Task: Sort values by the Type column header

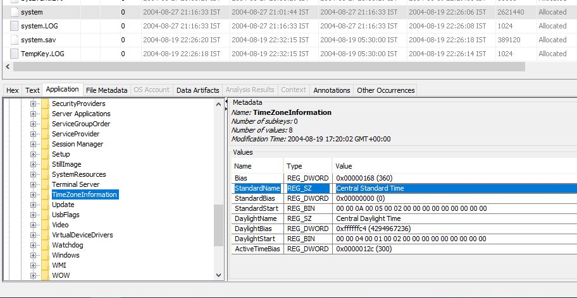Action: (x=307, y=166)
